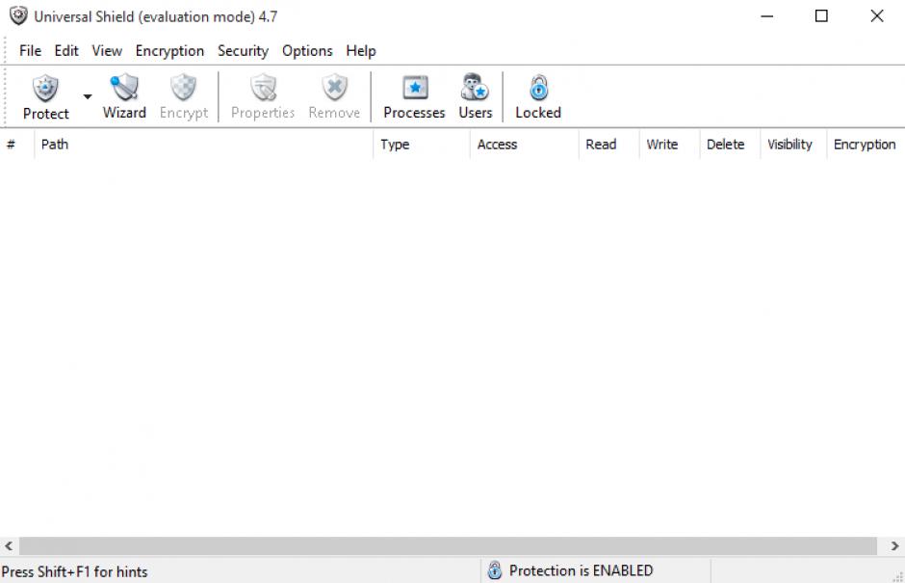The image size is (905, 583).
Task: Open the Security menu
Action: coord(243,51)
